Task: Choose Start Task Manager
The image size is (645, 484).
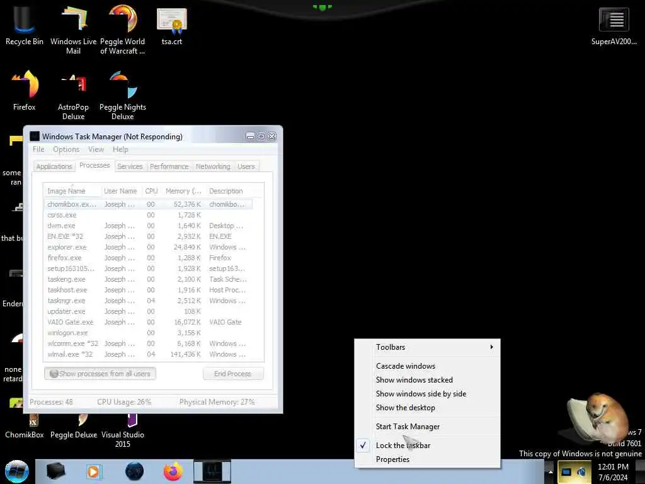Action: (428, 427)
